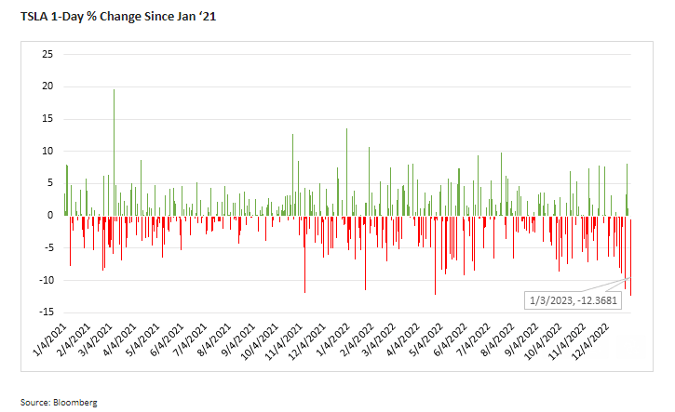Click the tallest green bar near 20 percent

pyautogui.click(x=115, y=153)
